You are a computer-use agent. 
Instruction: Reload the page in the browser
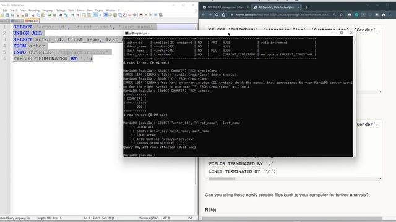pyautogui.click(x=217, y=15)
